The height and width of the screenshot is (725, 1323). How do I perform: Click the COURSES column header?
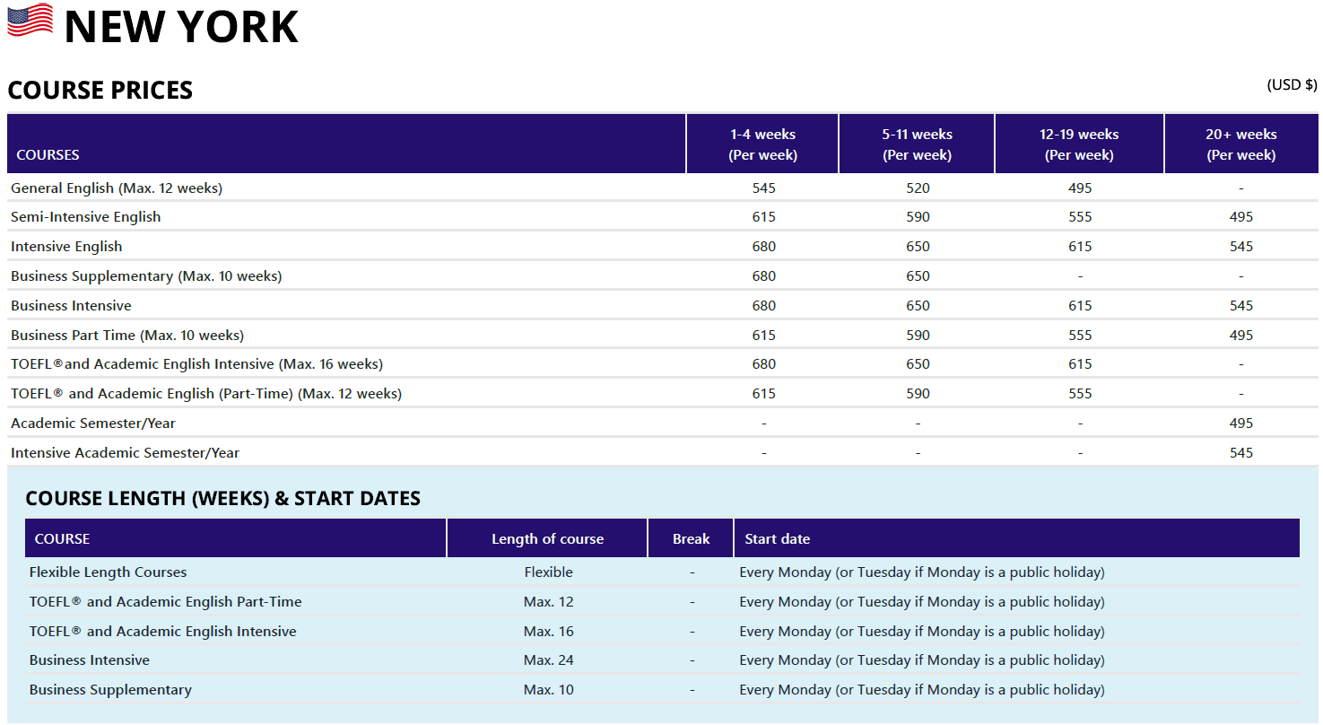point(48,154)
